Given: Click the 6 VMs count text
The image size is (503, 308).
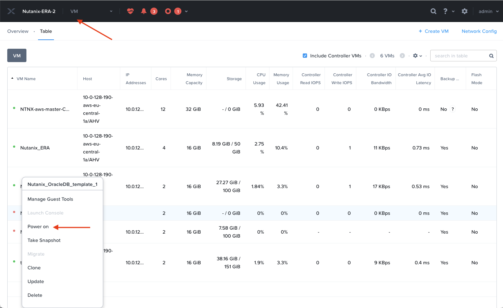Looking at the screenshot, I should click(387, 56).
